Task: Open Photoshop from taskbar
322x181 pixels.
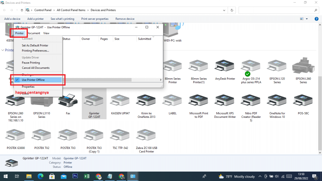Action: click(x=75, y=176)
